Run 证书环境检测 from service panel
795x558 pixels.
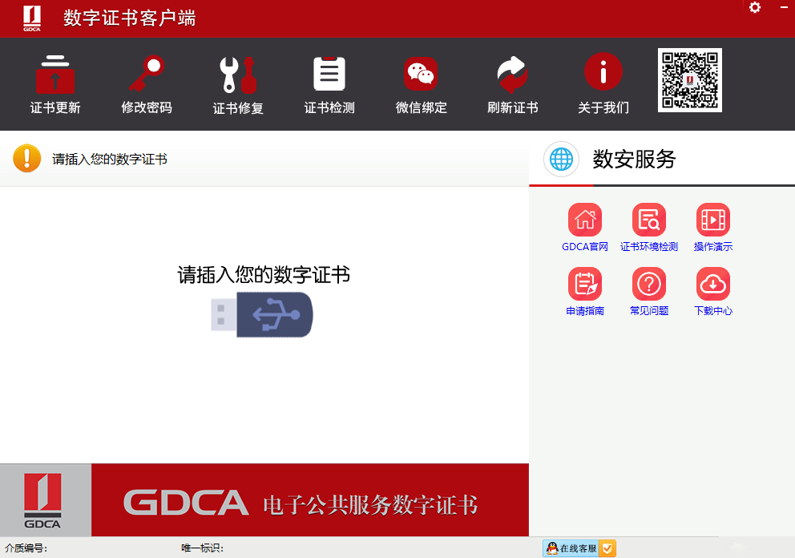[x=649, y=227]
